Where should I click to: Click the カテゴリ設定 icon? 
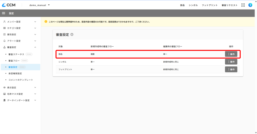tap(5, 28)
